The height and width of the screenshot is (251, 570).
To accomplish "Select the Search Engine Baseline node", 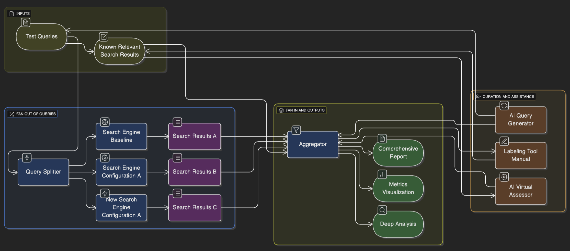I will [121, 136].
